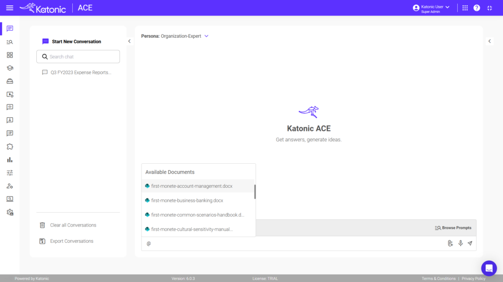Open the persona chat bubble sidebar icon

tap(10, 120)
